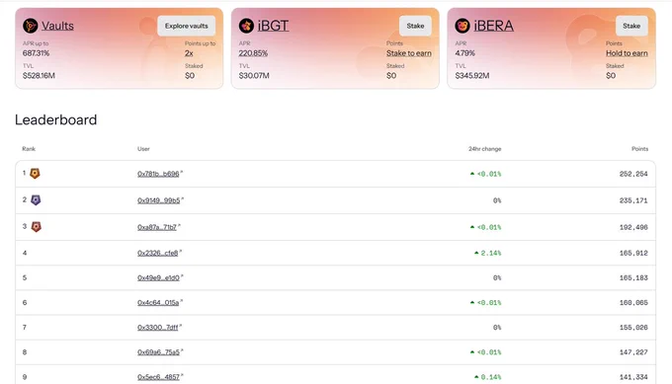Open the iBERA title link
This screenshot has height=384, width=672.
click(x=494, y=26)
